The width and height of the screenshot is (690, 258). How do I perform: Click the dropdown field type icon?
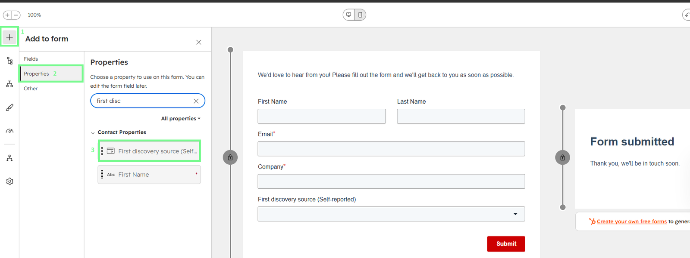point(111,151)
